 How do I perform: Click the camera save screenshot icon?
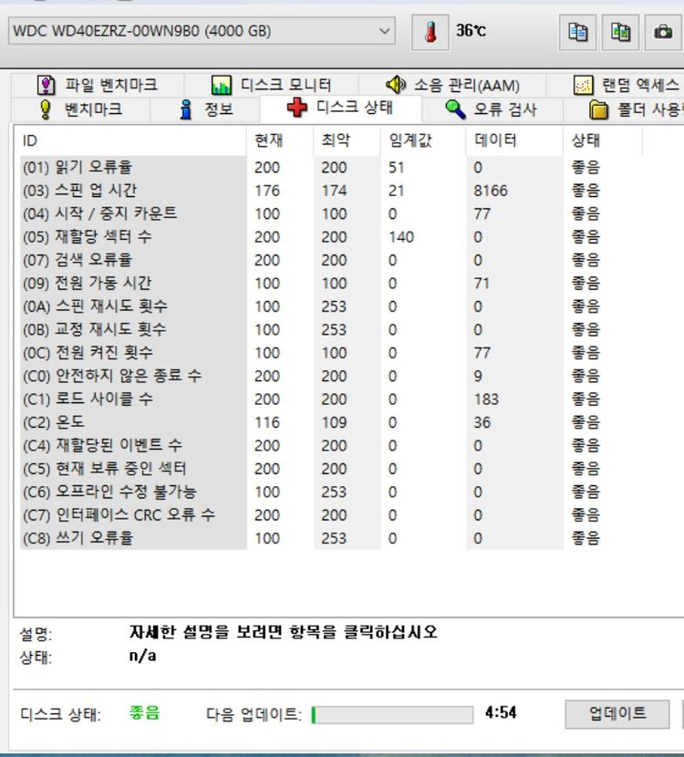pyautogui.click(x=663, y=32)
